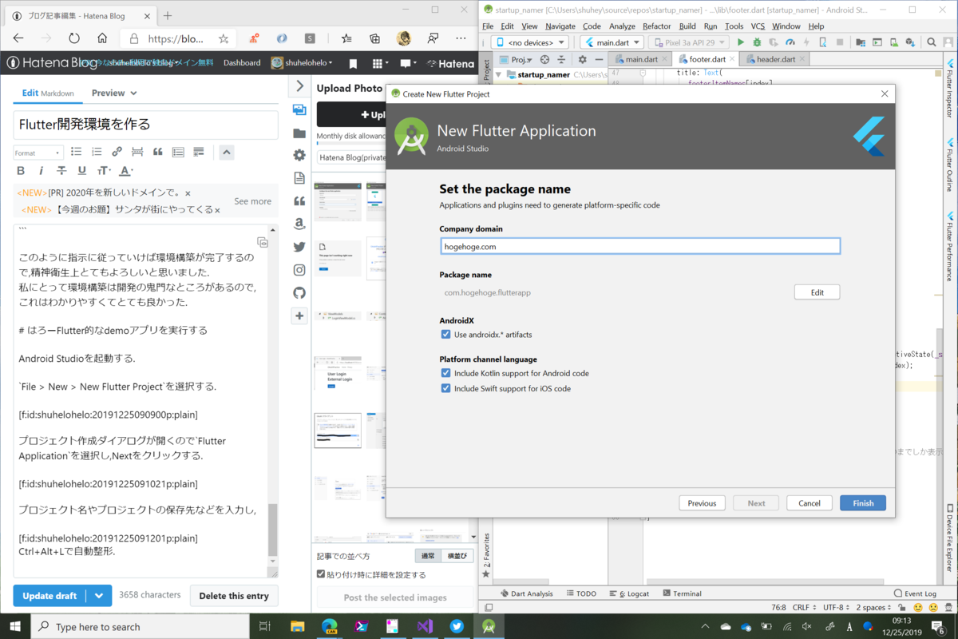Open the GitHub paste tool in Hatena sidebar

(299, 293)
